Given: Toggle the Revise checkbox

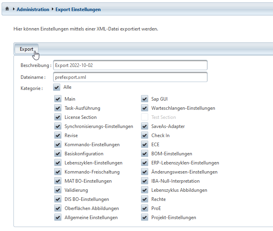Looking at the screenshot, I should point(58,136).
